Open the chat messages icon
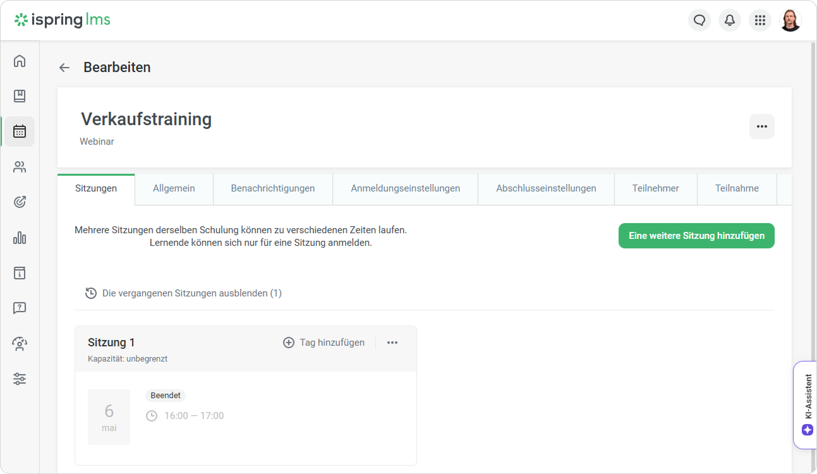Viewport: 817px width, 474px height. (x=699, y=20)
